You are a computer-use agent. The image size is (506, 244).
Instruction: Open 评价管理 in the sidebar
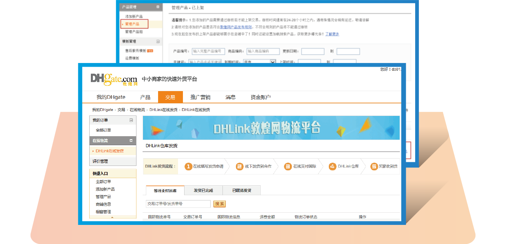(x=100, y=161)
